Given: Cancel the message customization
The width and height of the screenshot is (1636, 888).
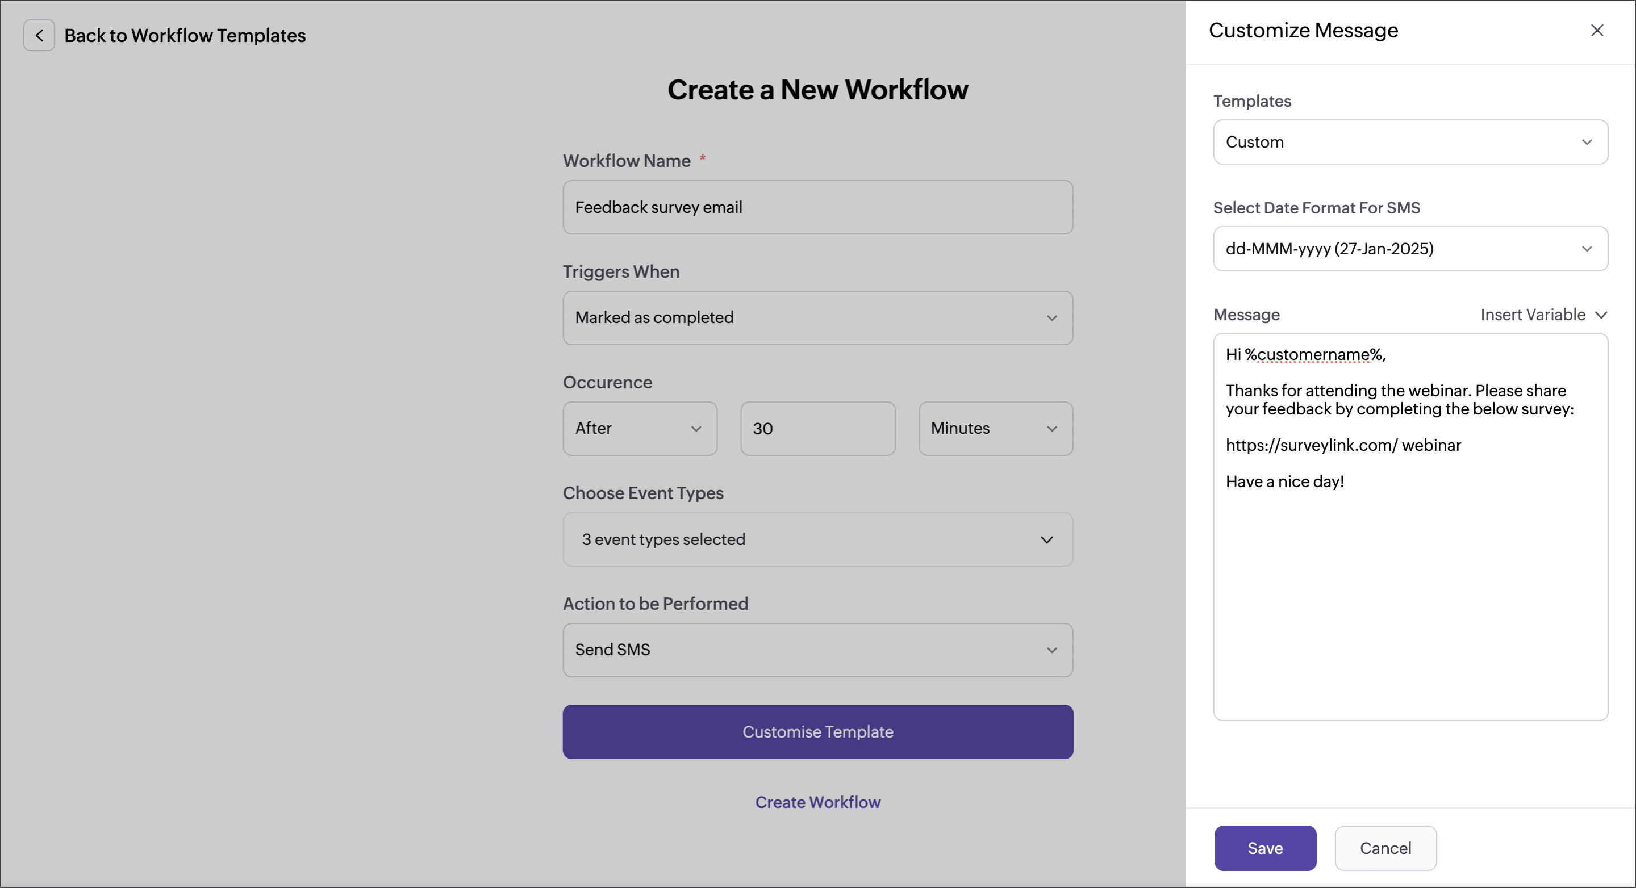Looking at the screenshot, I should [x=1384, y=848].
